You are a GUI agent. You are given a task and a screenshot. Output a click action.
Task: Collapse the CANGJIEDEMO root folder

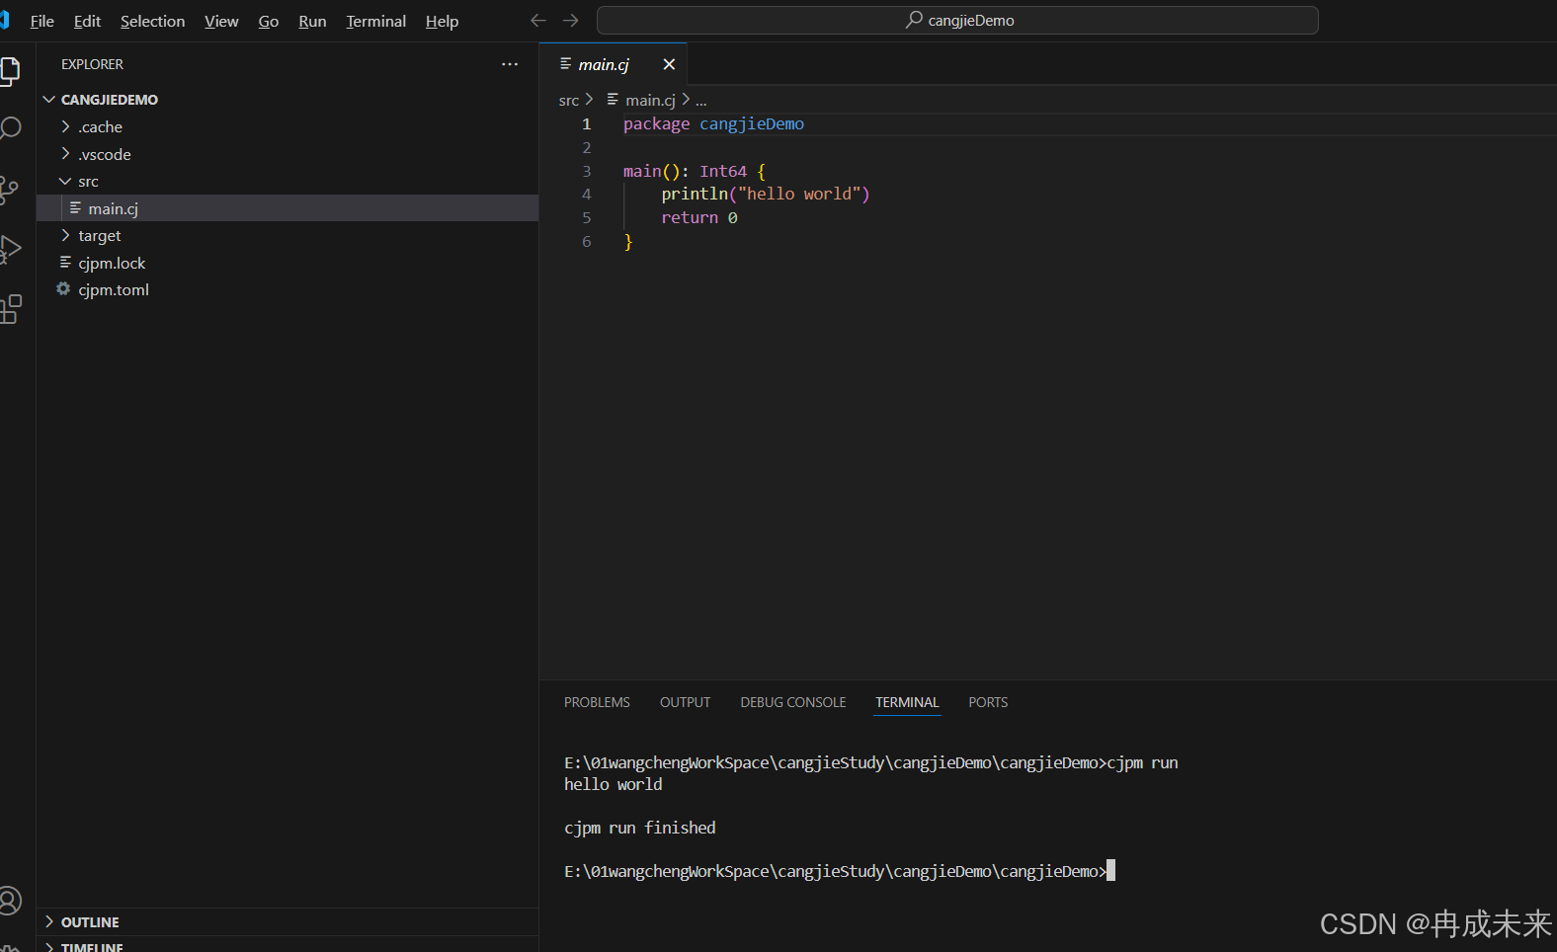49,100
